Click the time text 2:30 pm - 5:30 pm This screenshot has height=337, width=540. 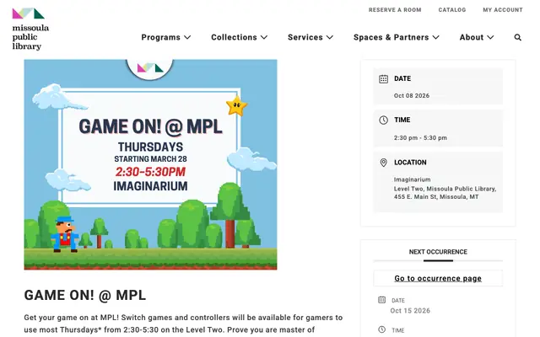420,138
